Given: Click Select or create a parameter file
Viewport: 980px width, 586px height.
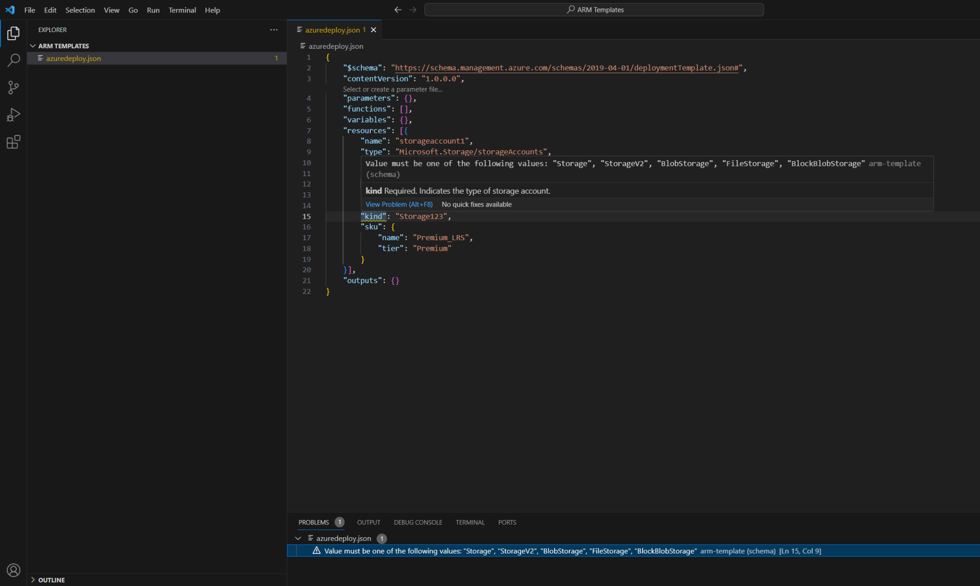Looking at the screenshot, I should tap(392, 89).
